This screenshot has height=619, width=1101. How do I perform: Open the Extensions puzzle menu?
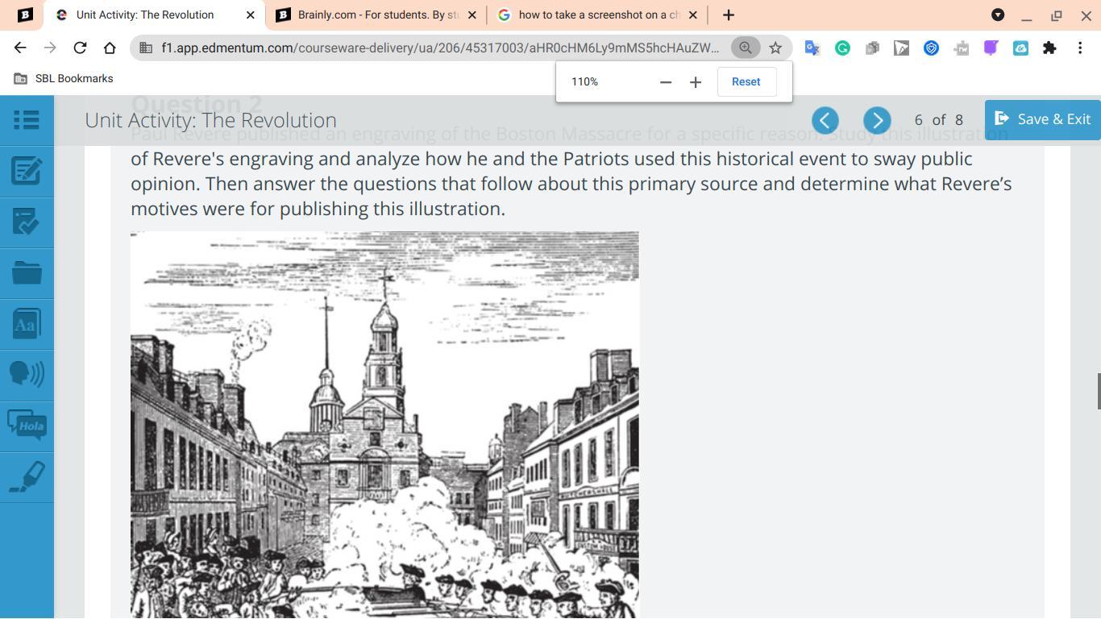coord(1049,48)
